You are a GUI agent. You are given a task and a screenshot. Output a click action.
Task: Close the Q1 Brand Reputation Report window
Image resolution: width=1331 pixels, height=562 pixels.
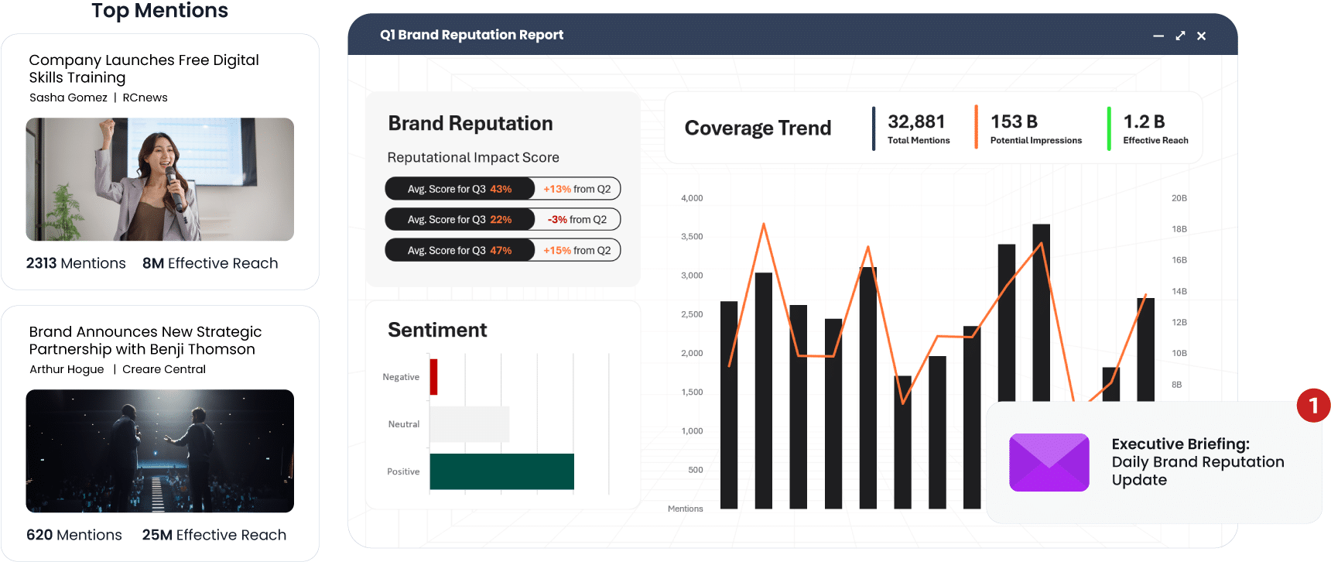(x=1202, y=36)
